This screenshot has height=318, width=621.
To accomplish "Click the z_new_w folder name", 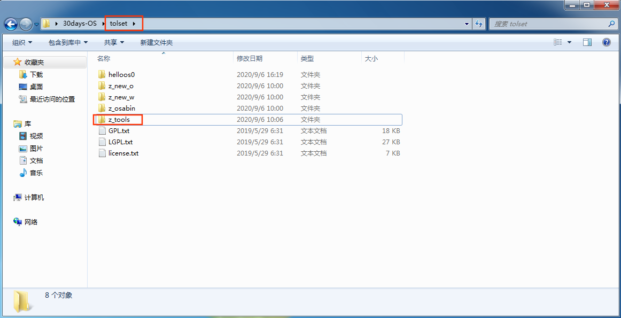I will 121,97.
